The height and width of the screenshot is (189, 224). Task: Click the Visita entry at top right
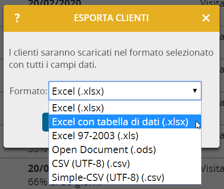click(x=212, y=3)
